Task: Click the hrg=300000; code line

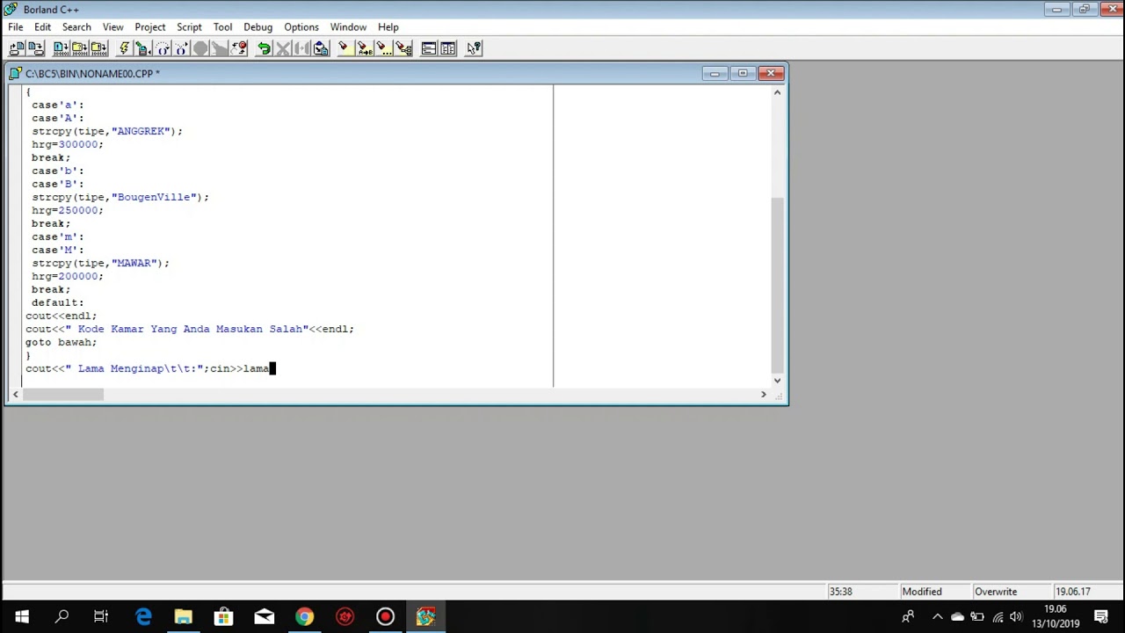Action: click(x=68, y=144)
